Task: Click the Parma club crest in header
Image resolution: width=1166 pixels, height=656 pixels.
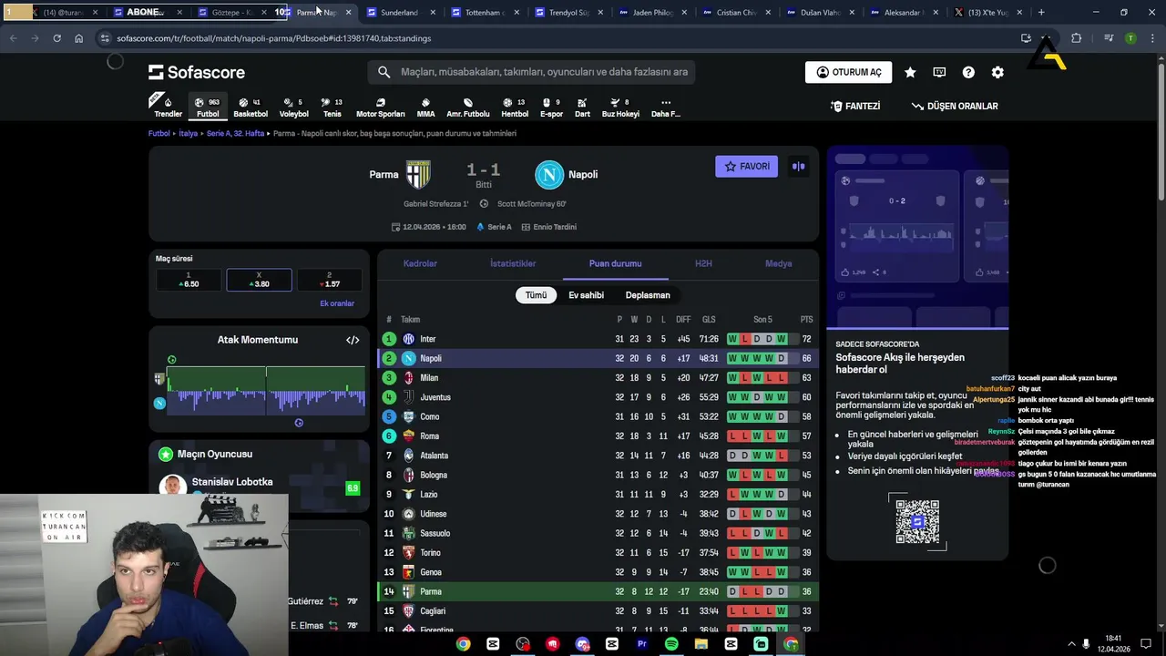Action: [418, 174]
